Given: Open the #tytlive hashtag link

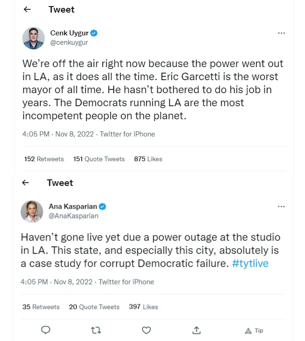Looking at the screenshot, I should tap(250, 264).
